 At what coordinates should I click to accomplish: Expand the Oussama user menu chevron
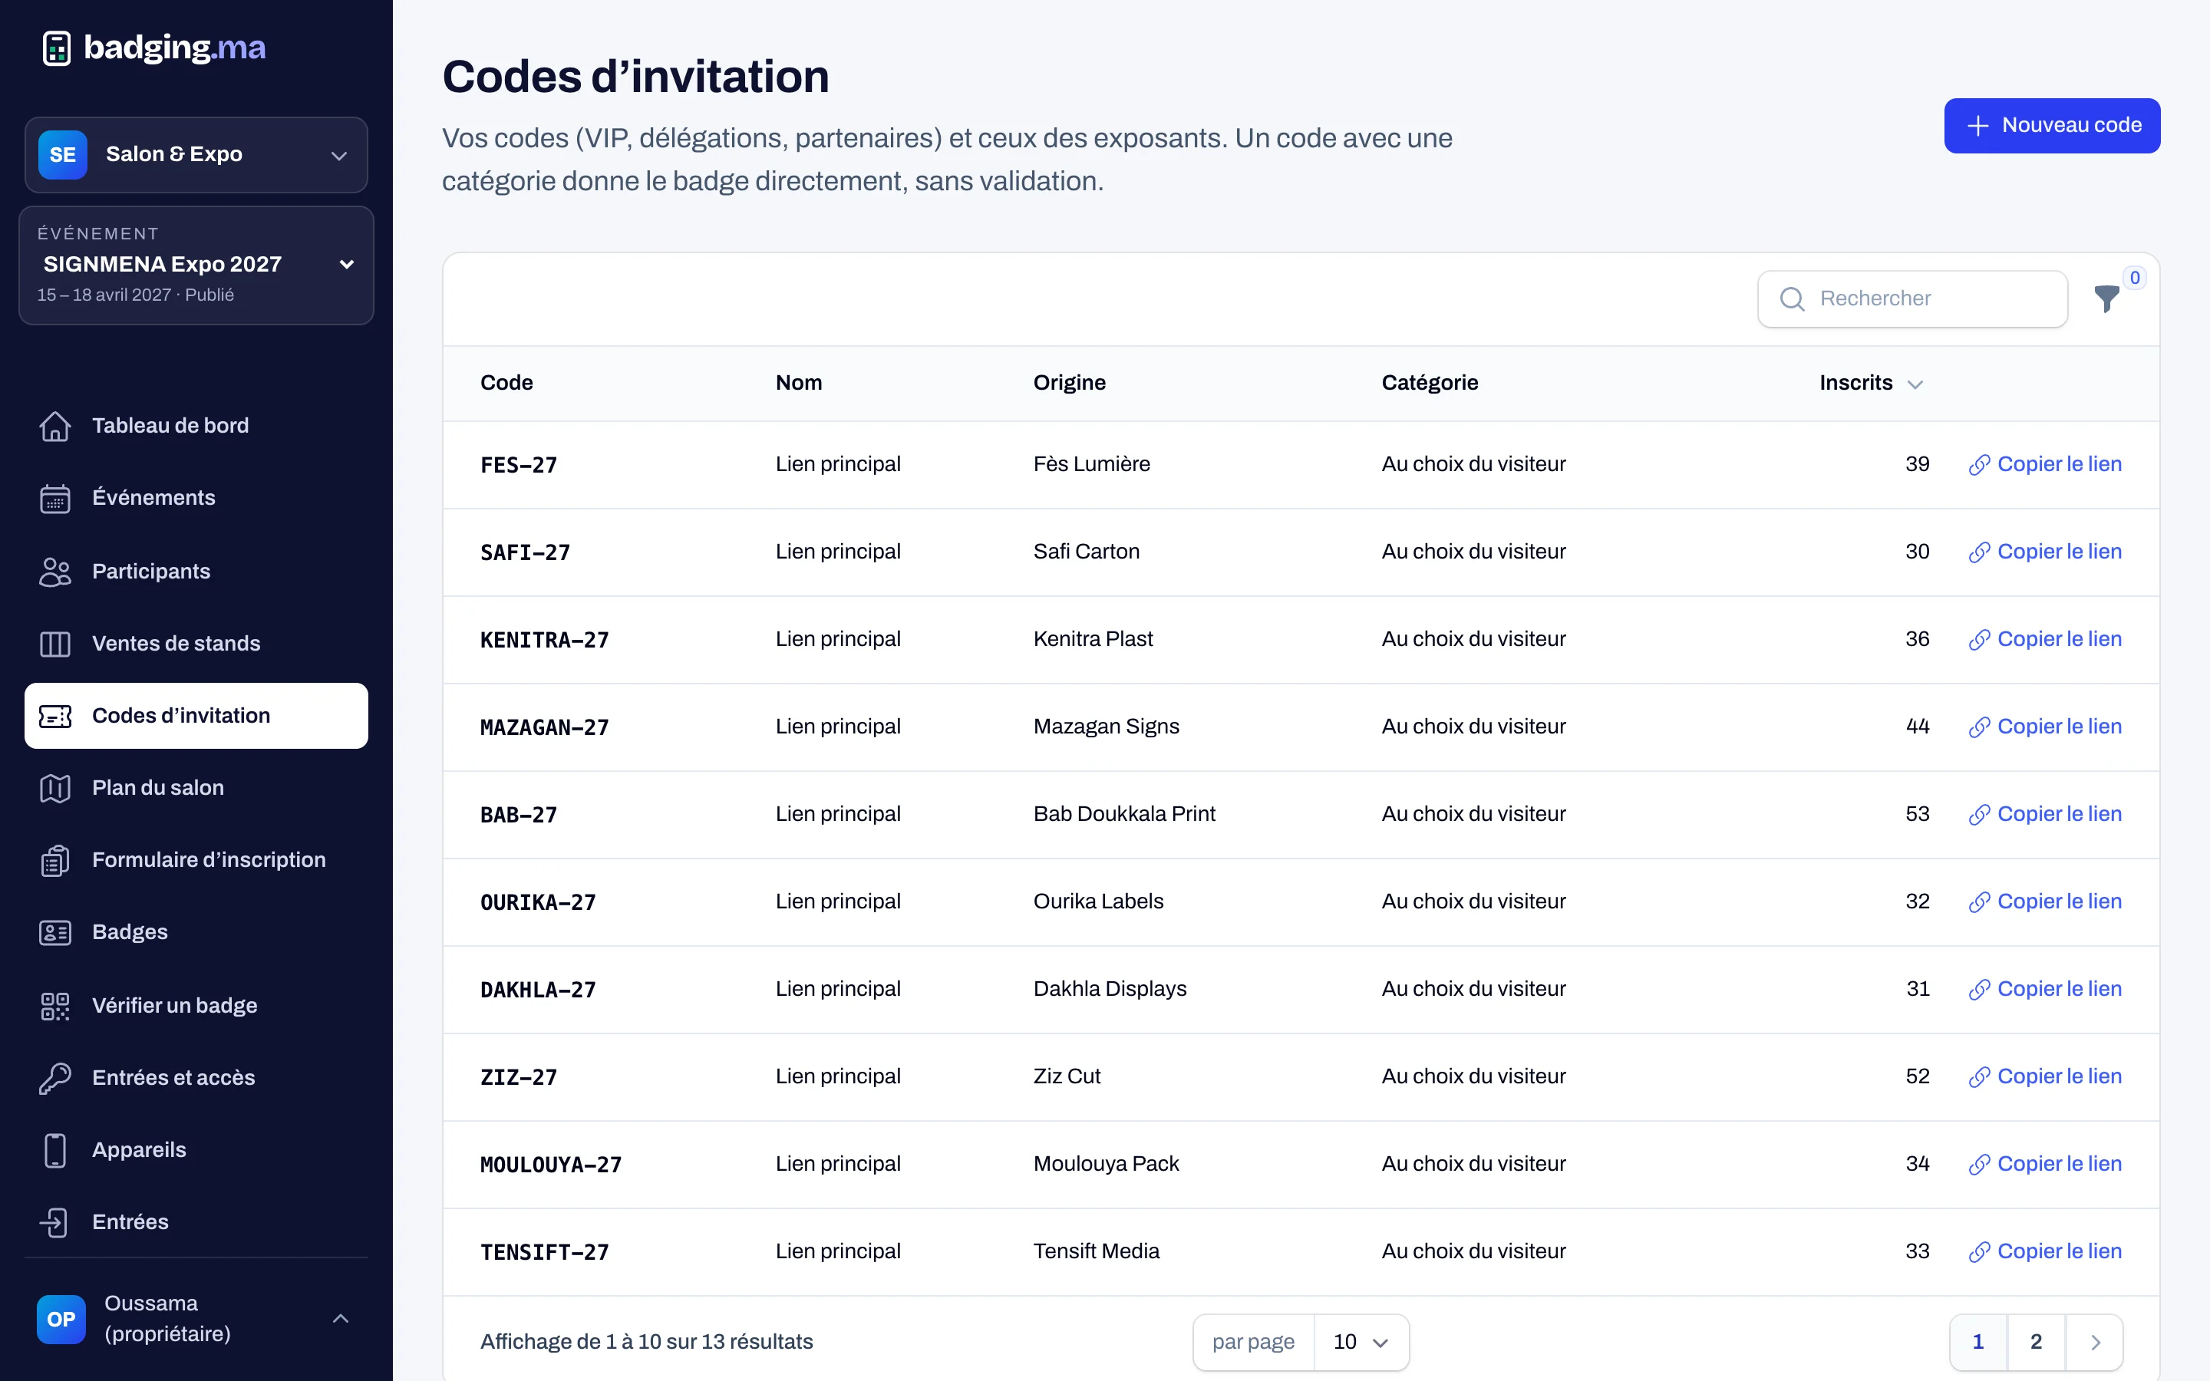click(x=341, y=1318)
